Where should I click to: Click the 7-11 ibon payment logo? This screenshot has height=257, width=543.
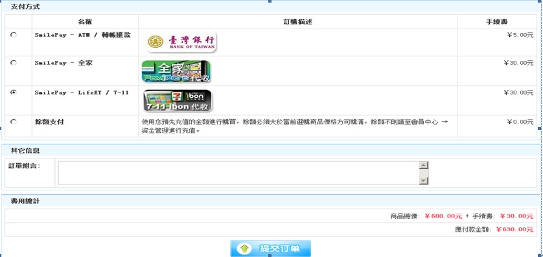pyautogui.click(x=178, y=100)
